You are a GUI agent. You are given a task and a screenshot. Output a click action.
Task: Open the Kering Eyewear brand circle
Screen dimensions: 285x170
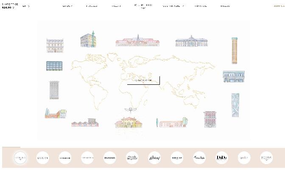click(x=266, y=158)
